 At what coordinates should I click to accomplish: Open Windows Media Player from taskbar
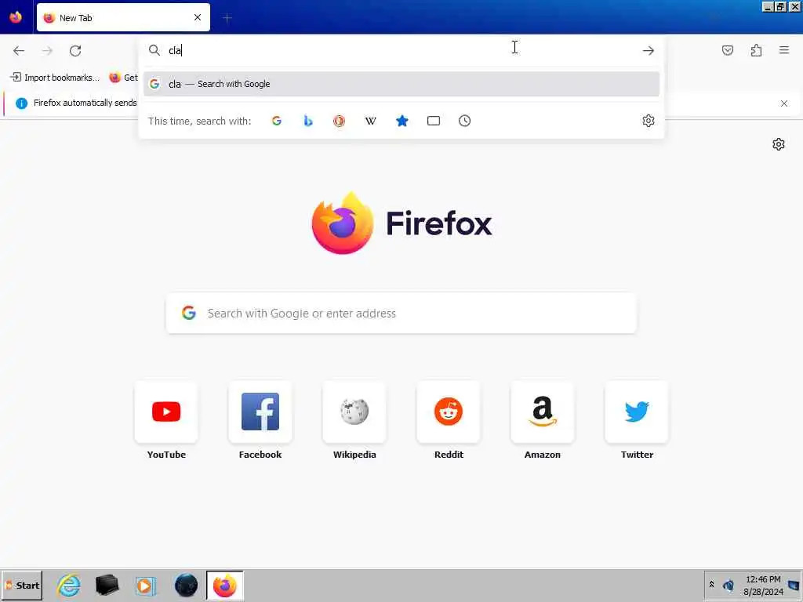click(146, 586)
